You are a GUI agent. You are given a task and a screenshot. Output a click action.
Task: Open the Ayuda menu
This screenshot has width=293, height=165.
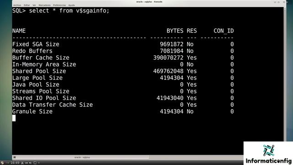(x=71, y=5)
